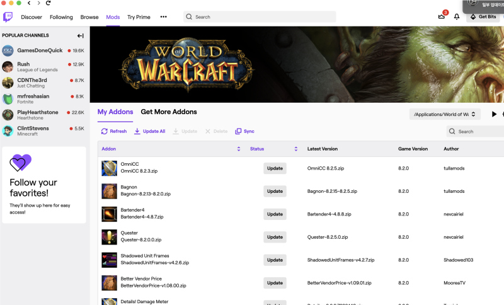This screenshot has width=504, height=305.
Task: Click the Details! Damage Meter row name
Action: pos(144,301)
